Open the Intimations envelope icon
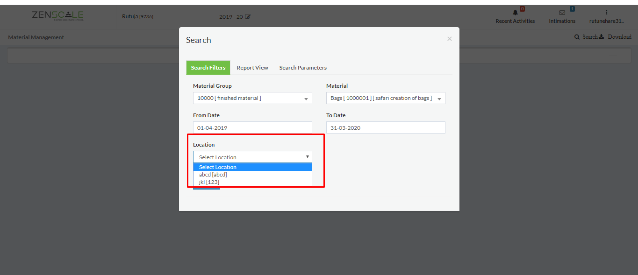Screen dimensions: 638x275 562,13
